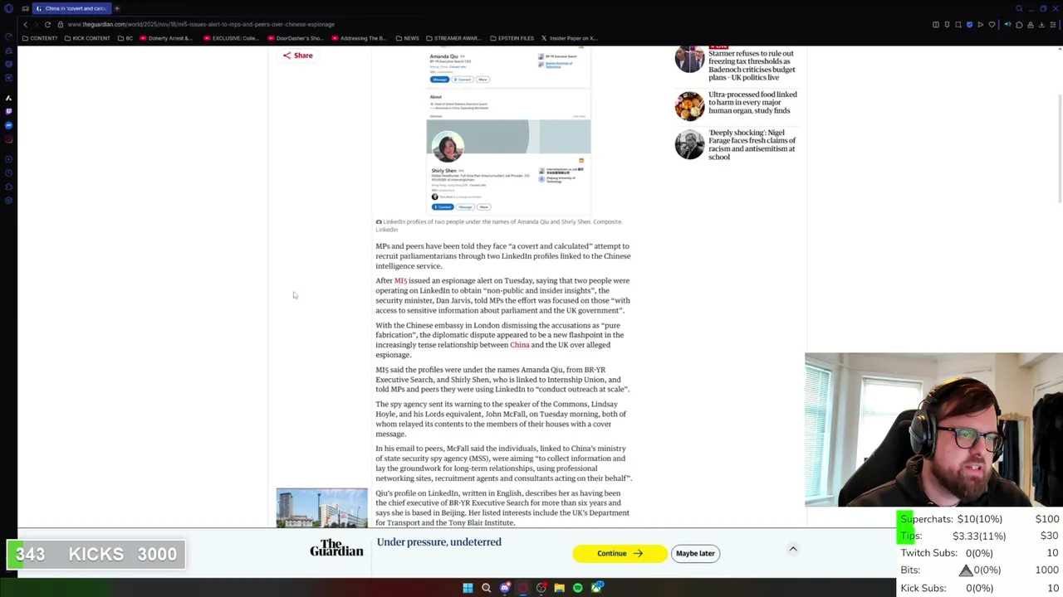Open File Explorer from the taskbar
The height and width of the screenshot is (597, 1063).
click(x=559, y=588)
